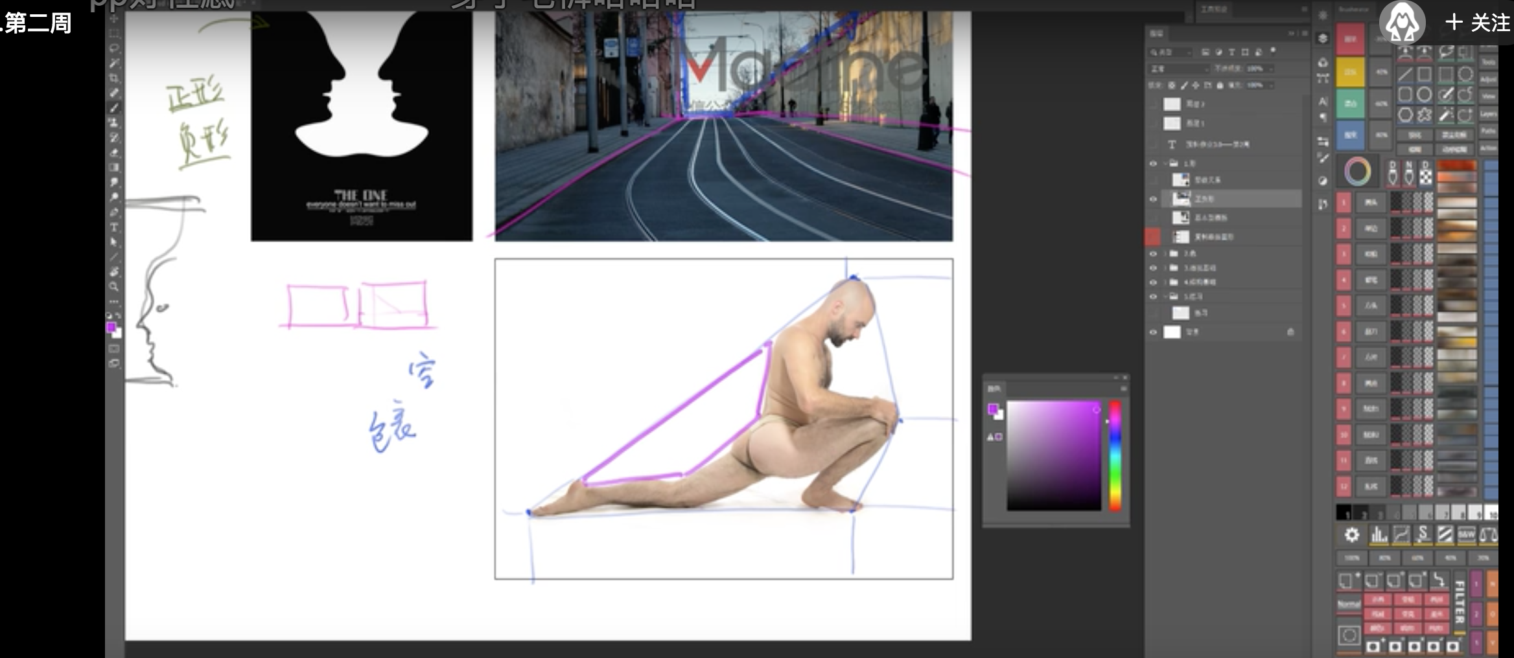Click the red color button in plugin panel
This screenshot has width=1514, height=658.
coord(1350,39)
